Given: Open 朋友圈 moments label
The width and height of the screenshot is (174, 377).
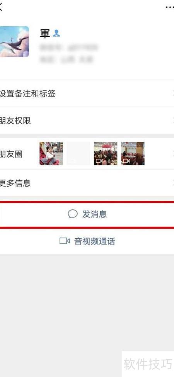Looking at the screenshot, I should tap(11, 154).
